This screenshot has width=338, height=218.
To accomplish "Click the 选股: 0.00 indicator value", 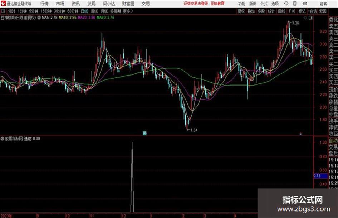I will pos(32,139).
